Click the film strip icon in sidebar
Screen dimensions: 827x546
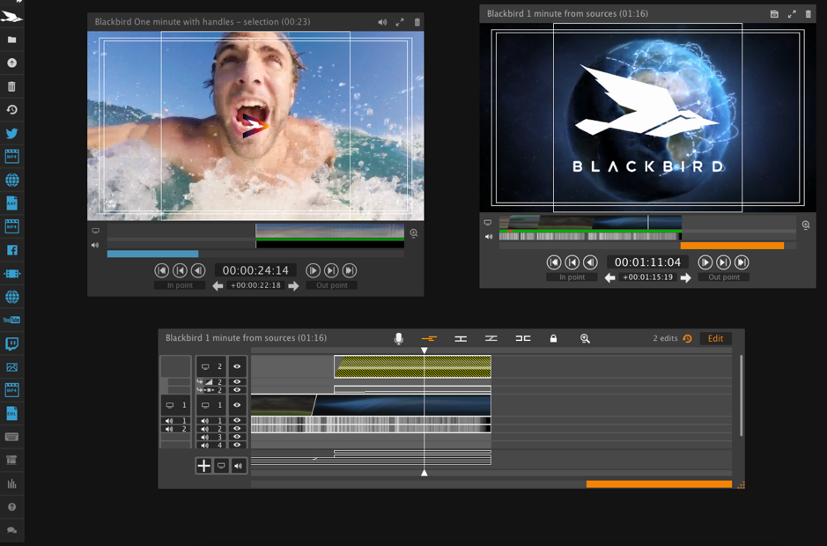pyautogui.click(x=11, y=273)
